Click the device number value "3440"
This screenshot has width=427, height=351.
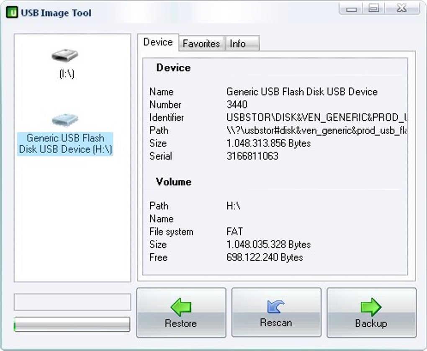point(237,105)
